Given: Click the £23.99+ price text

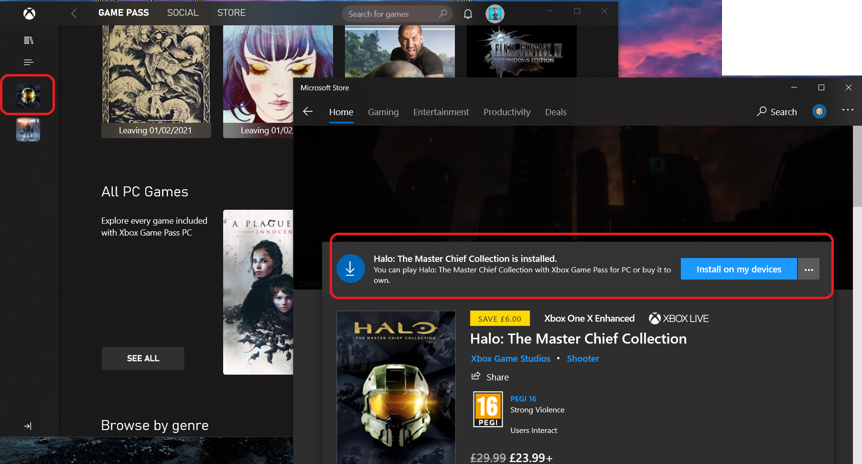Looking at the screenshot, I should [531, 458].
